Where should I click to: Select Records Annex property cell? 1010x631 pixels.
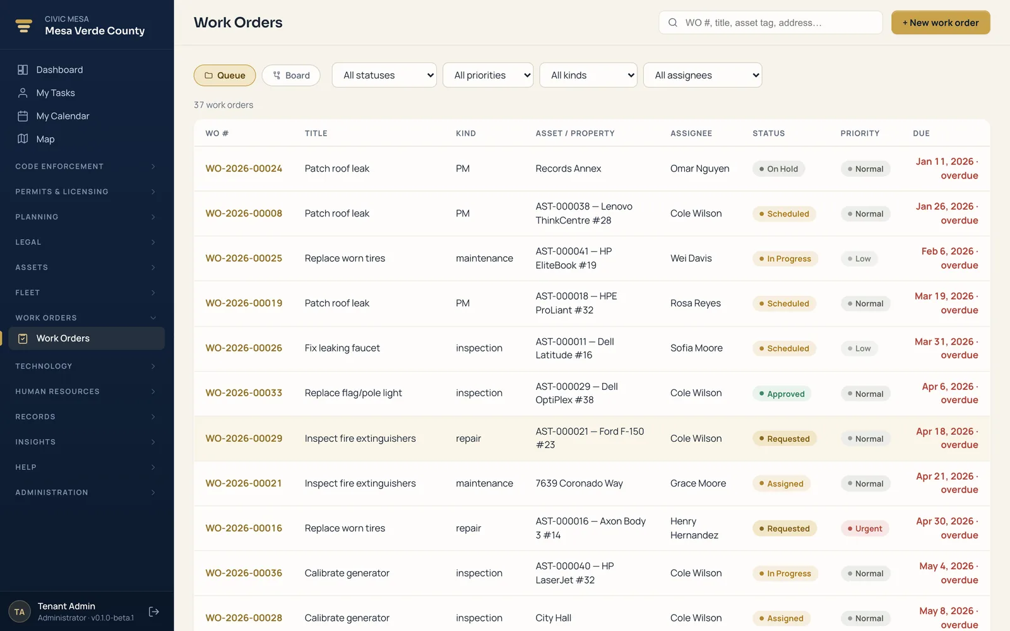(x=568, y=168)
